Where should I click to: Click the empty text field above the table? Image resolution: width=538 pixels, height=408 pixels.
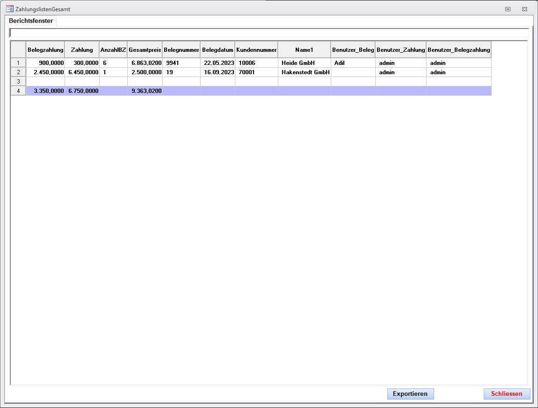269,33
